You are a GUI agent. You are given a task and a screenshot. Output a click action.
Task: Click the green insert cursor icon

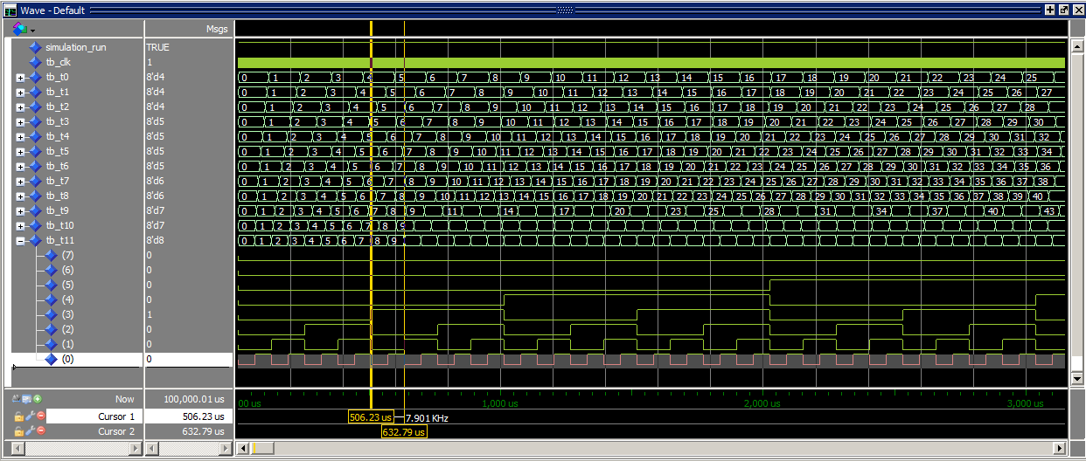pos(38,399)
